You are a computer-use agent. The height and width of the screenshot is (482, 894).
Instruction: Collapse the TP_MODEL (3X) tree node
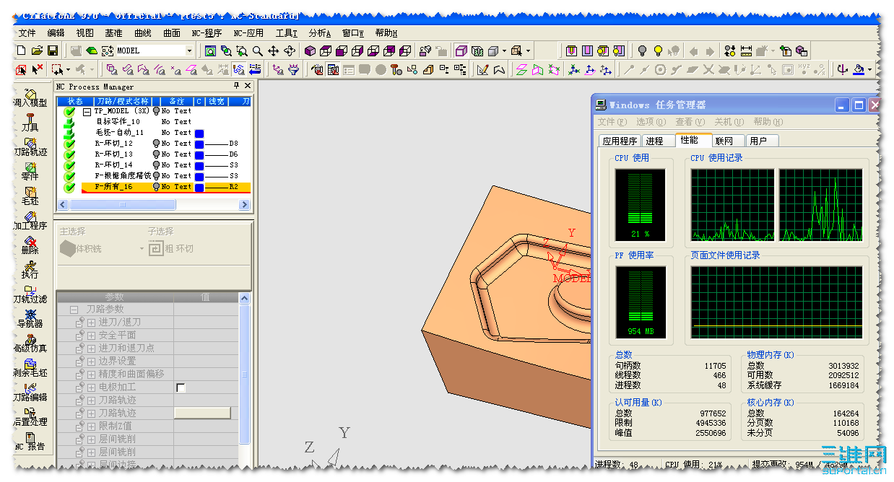click(87, 112)
